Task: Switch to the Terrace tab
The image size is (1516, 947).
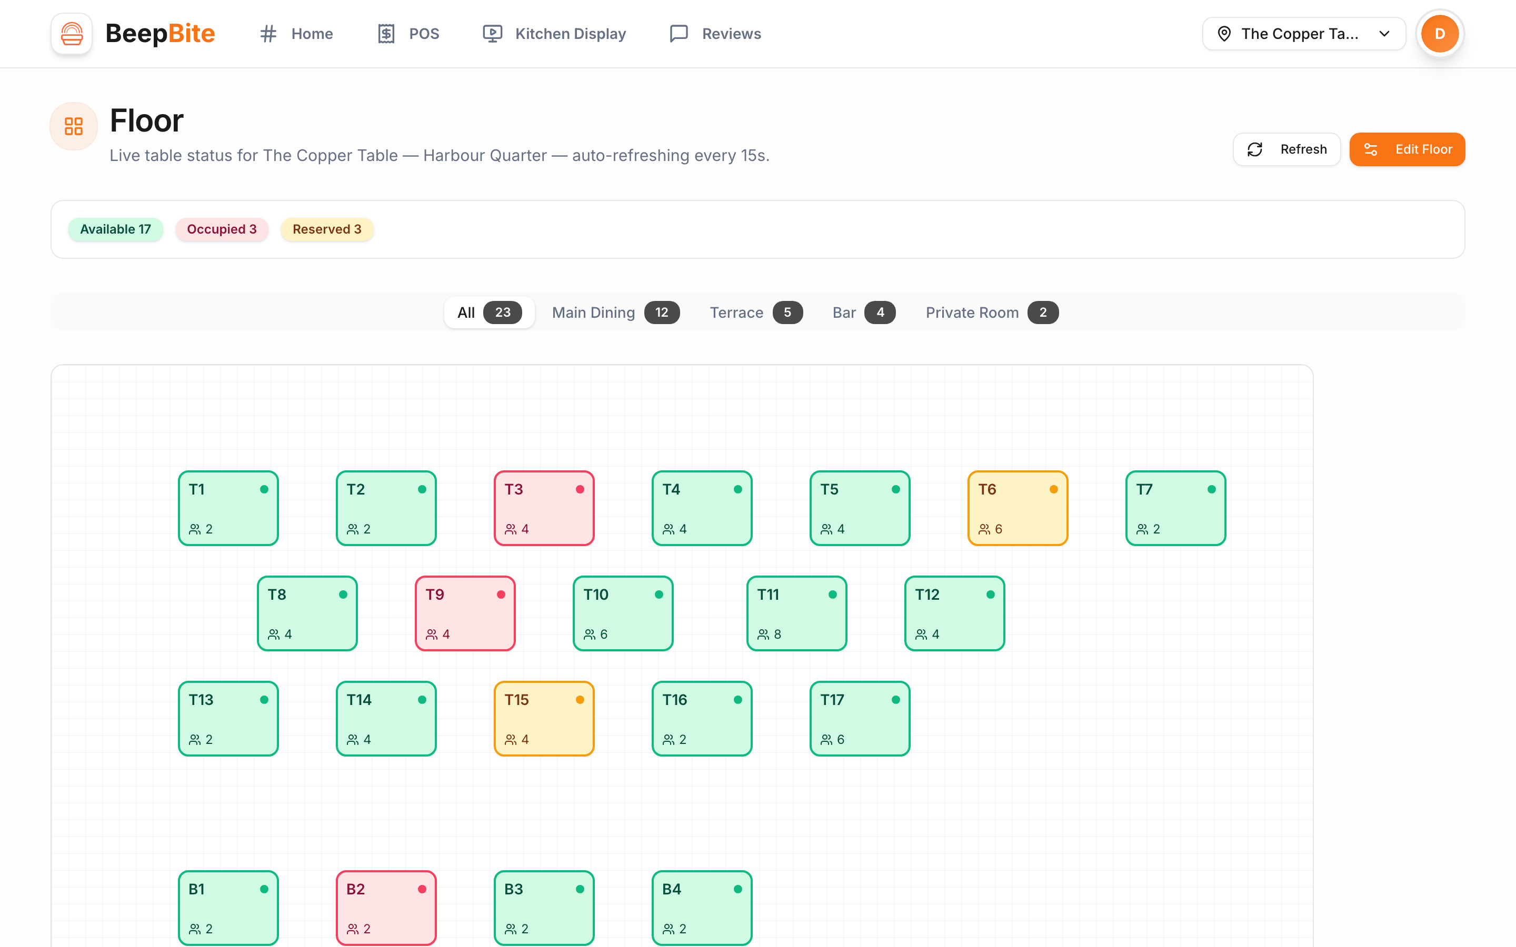Action: click(756, 313)
